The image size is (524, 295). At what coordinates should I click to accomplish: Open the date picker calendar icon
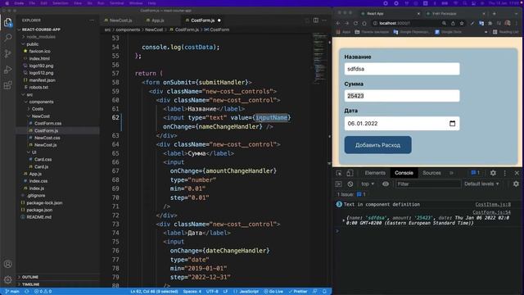click(452, 124)
